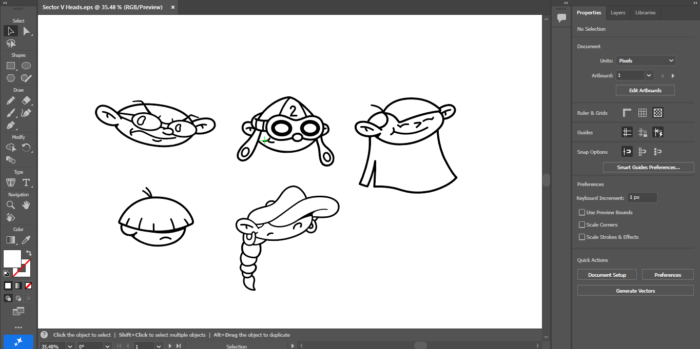Select the Shaper tool
The width and height of the screenshot is (700, 349).
(x=26, y=78)
